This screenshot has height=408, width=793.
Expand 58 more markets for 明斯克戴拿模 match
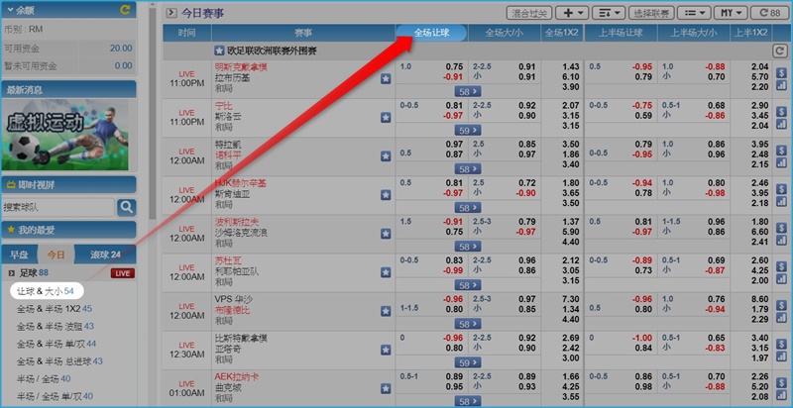[x=468, y=91]
